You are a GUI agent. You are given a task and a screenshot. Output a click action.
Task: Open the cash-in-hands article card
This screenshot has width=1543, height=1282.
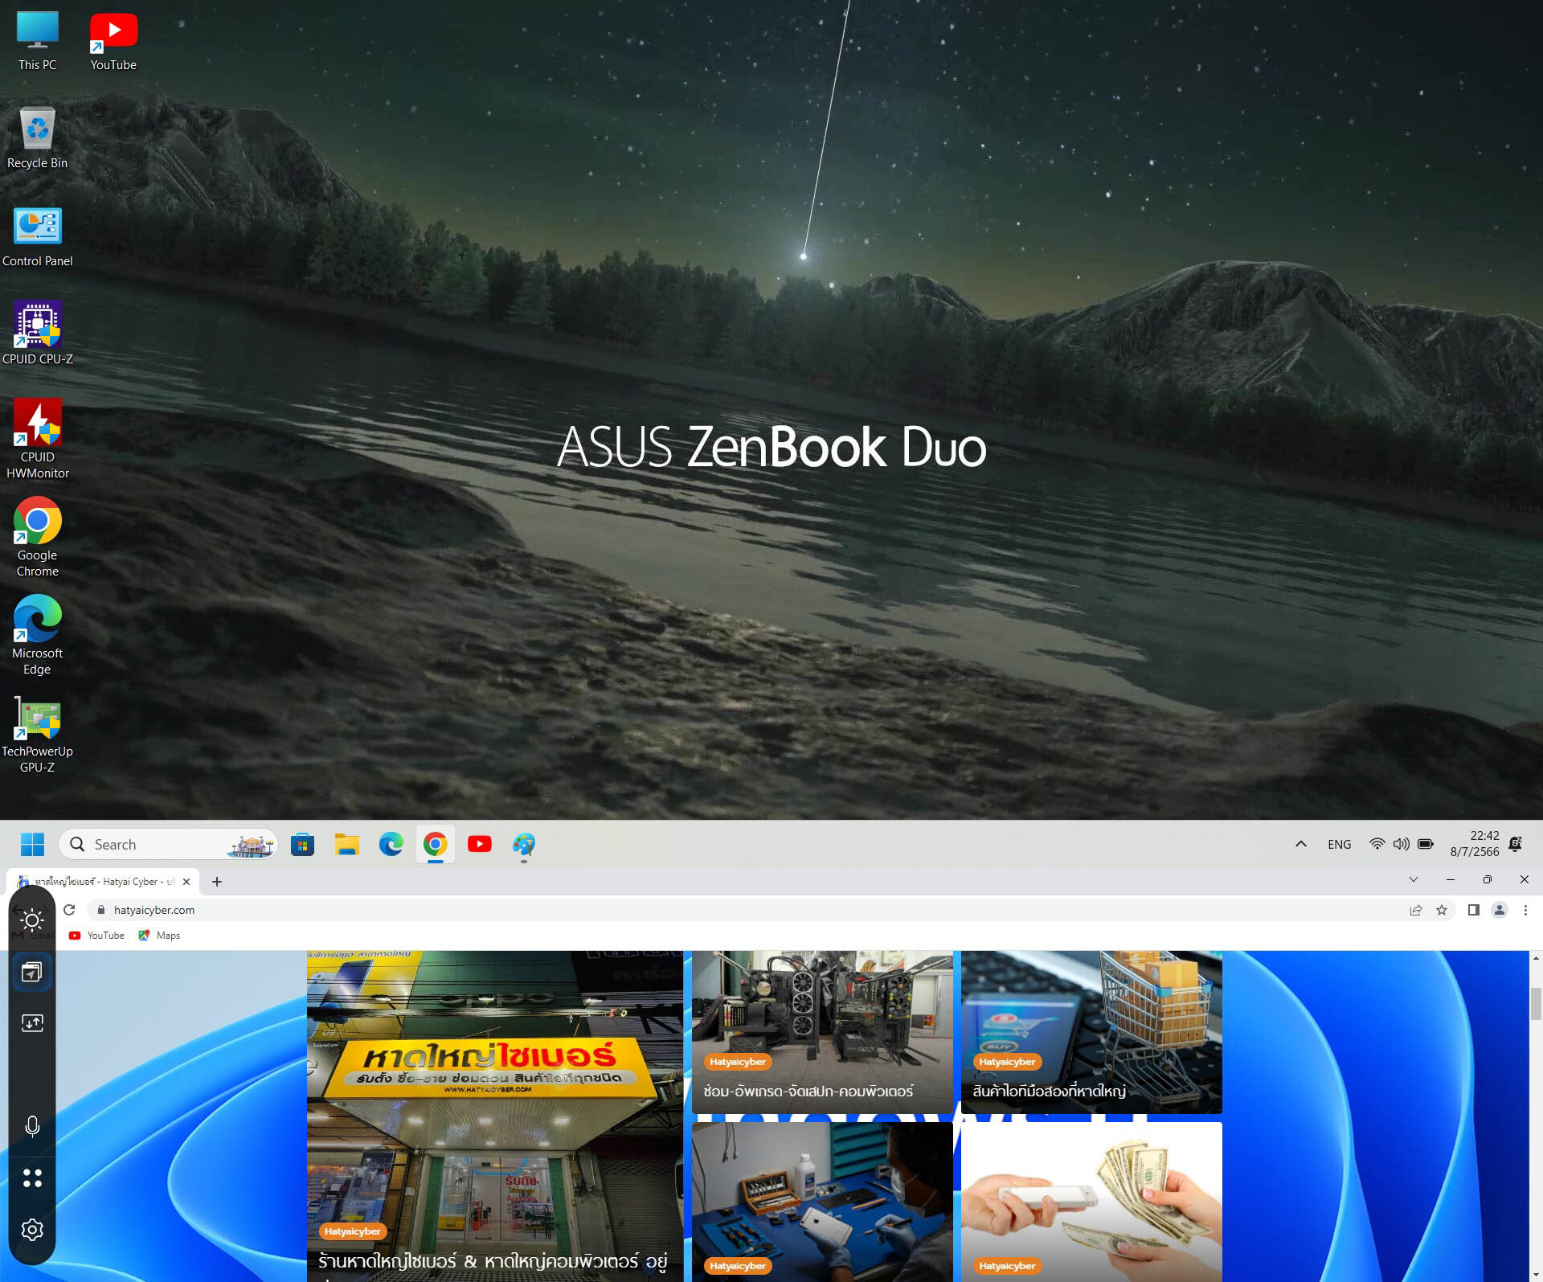pos(1091,1202)
